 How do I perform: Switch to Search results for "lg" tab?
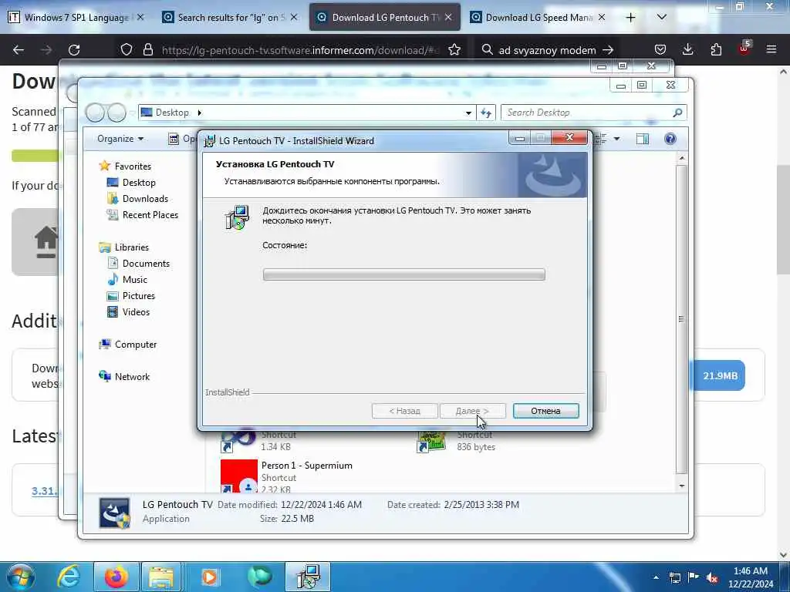230,18
